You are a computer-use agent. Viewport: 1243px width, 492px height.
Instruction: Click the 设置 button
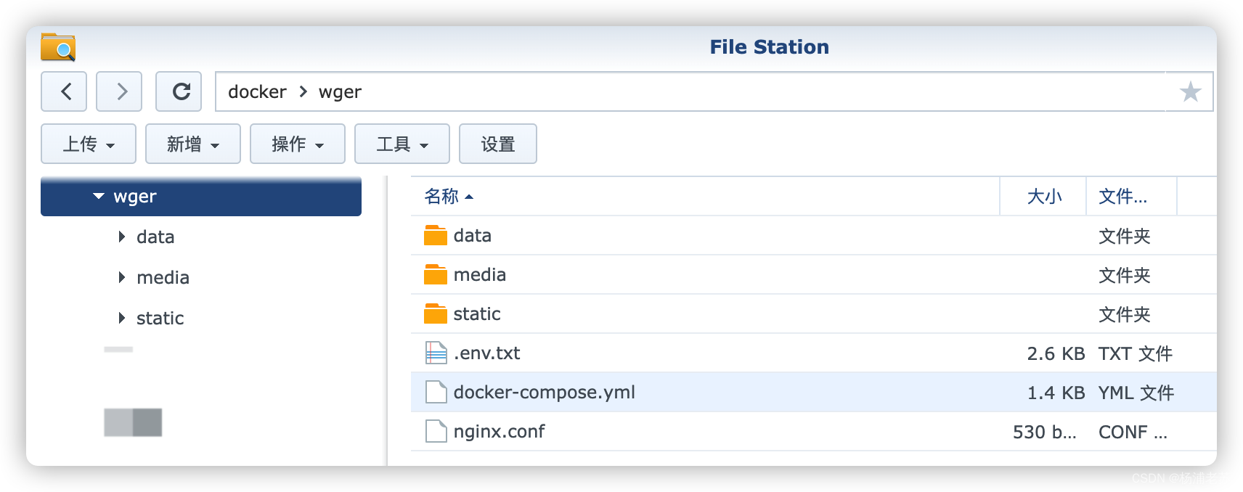498,144
